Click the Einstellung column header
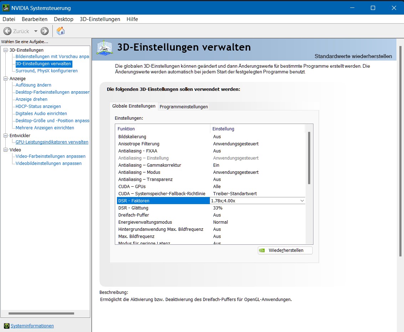The image size is (404, 332). (x=257, y=129)
